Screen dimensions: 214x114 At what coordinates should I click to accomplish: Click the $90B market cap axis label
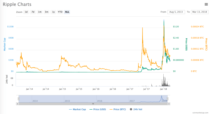coord(11,38)
